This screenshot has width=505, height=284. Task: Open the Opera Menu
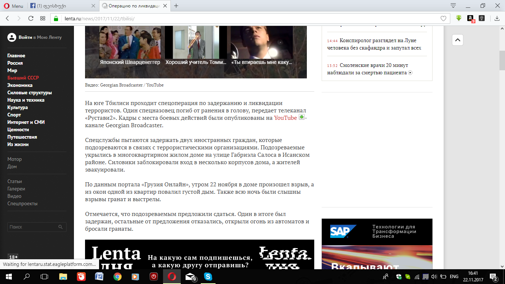13,6
